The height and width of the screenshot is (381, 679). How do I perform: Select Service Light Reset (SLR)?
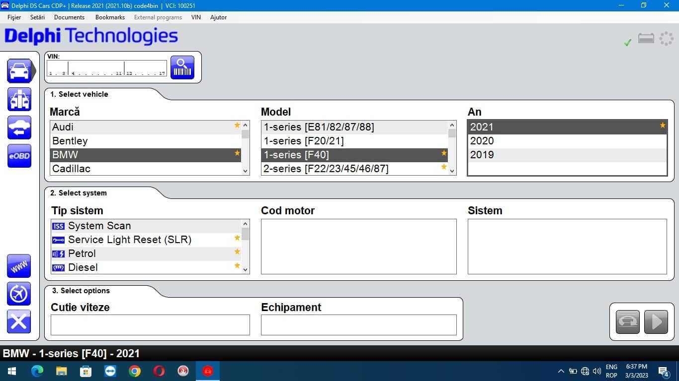tap(146, 240)
